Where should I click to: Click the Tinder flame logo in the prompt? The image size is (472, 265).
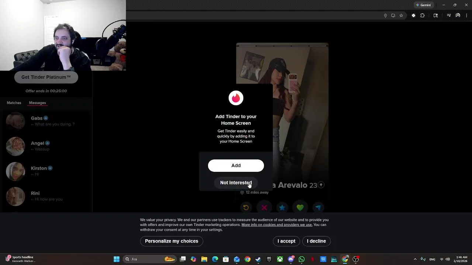coord(236,98)
